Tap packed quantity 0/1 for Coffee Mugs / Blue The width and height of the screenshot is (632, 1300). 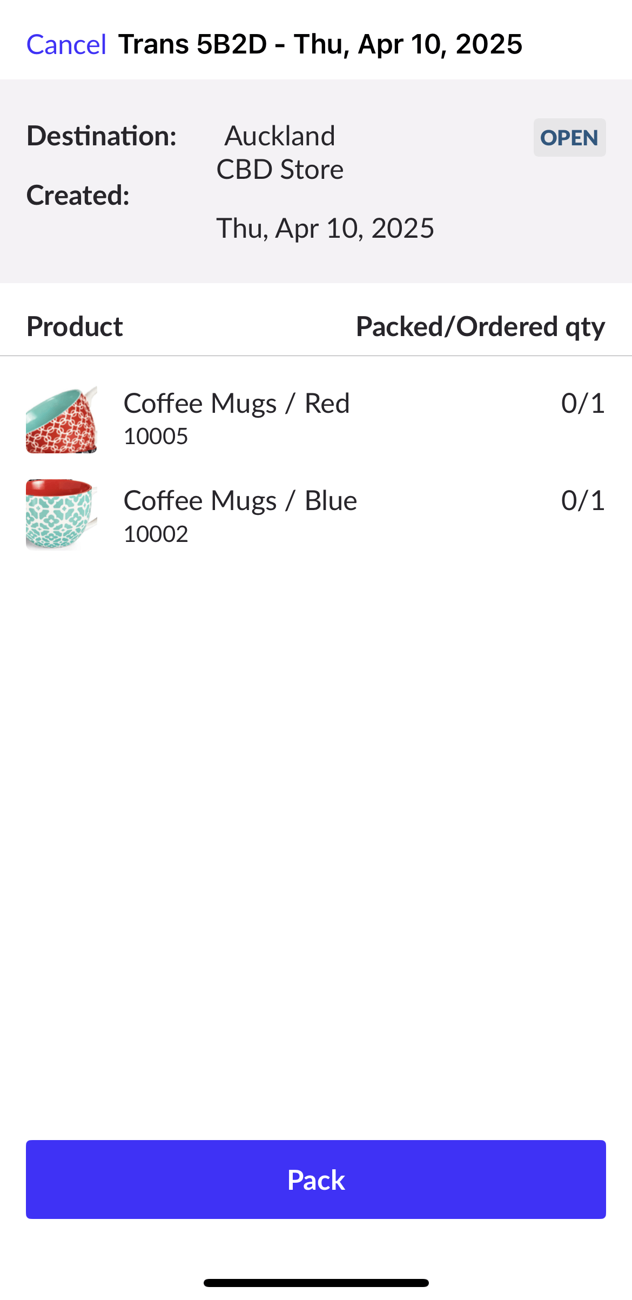(583, 501)
